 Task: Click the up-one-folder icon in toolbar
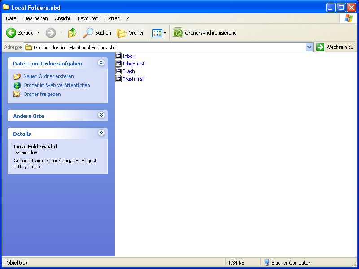pyautogui.click(x=72, y=33)
